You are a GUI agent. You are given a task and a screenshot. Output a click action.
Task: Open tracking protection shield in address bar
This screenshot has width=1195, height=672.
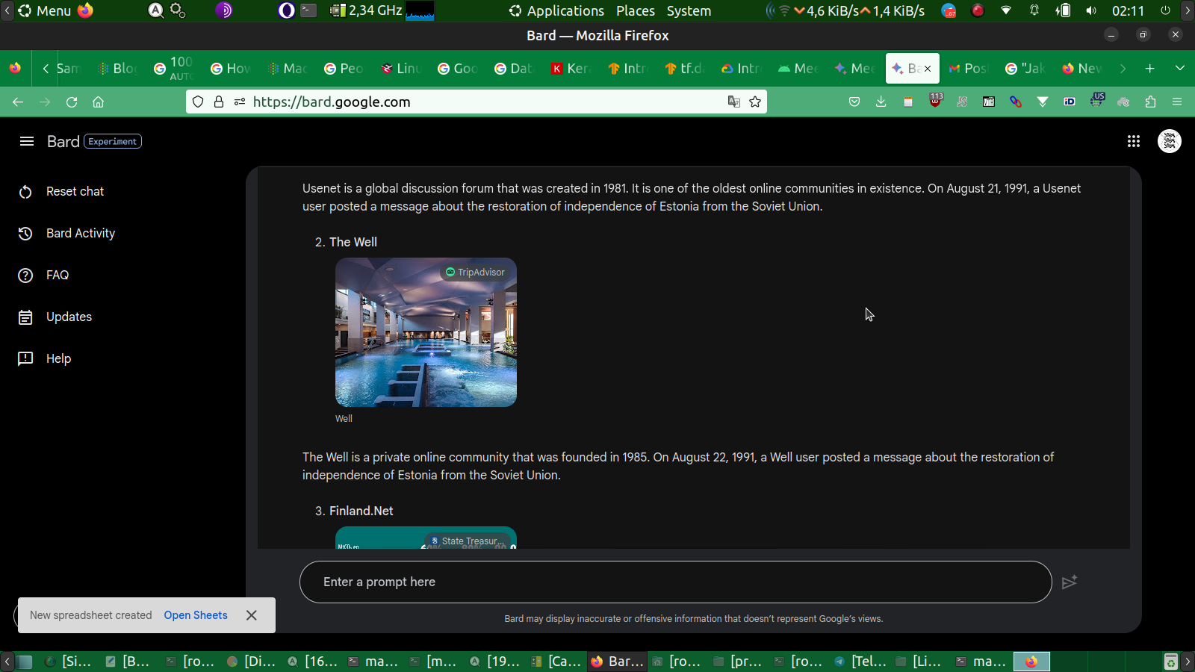pos(198,102)
